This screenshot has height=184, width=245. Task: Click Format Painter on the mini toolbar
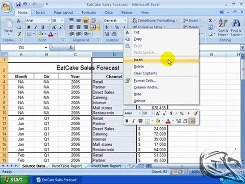pos(195,113)
